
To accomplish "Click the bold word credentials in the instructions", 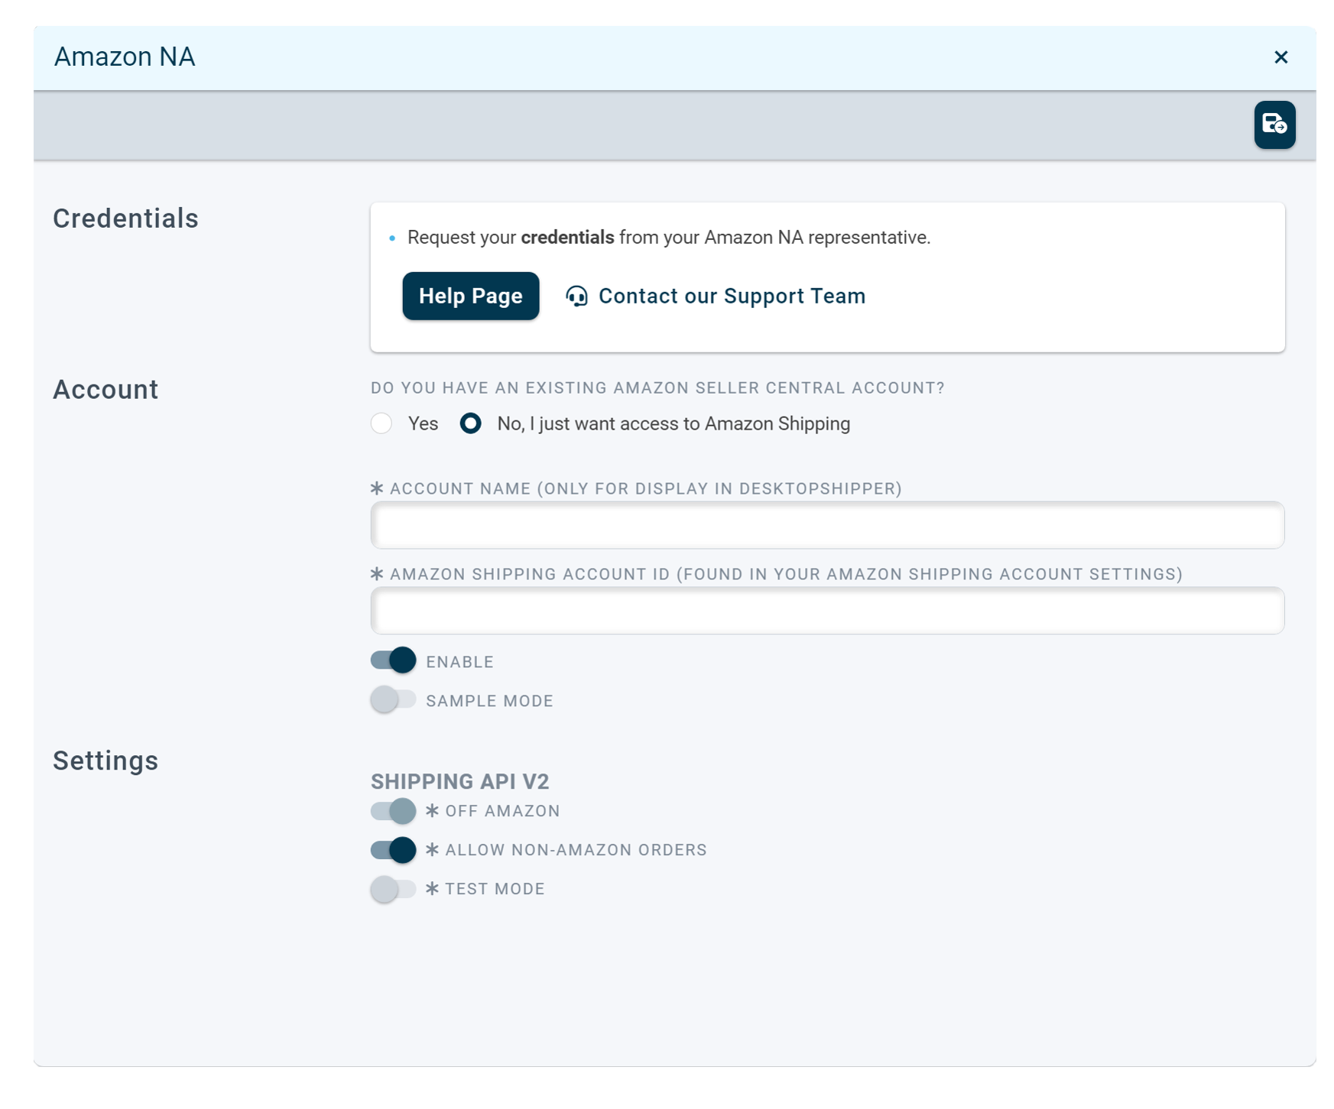I will click(x=567, y=238).
